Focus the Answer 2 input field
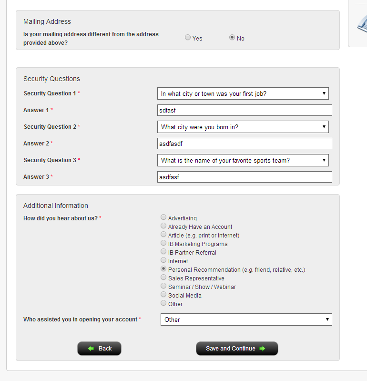The width and height of the screenshot is (367, 381). click(x=245, y=144)
